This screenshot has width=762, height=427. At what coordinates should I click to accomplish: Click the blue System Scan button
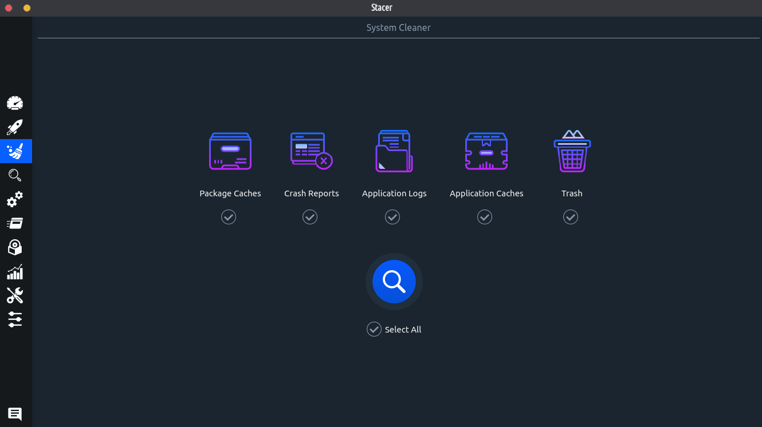pyautogui.click(x=394, y=282)
